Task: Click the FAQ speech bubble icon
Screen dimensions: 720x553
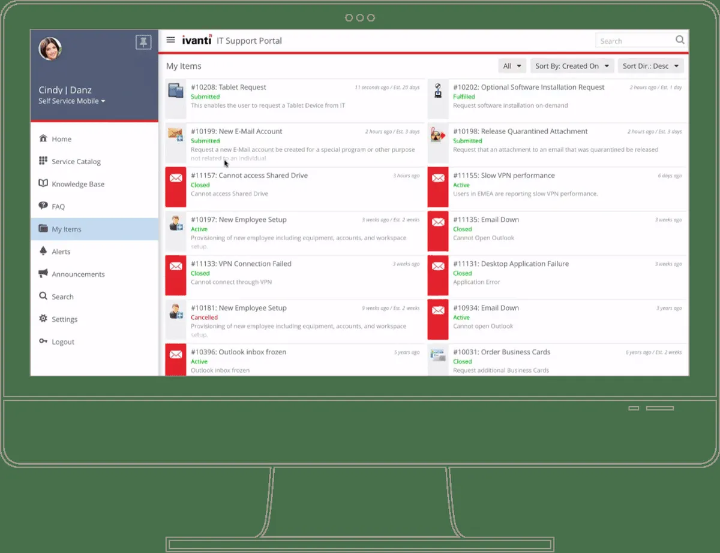Action: pyautogui.click(x=43, y=206)
